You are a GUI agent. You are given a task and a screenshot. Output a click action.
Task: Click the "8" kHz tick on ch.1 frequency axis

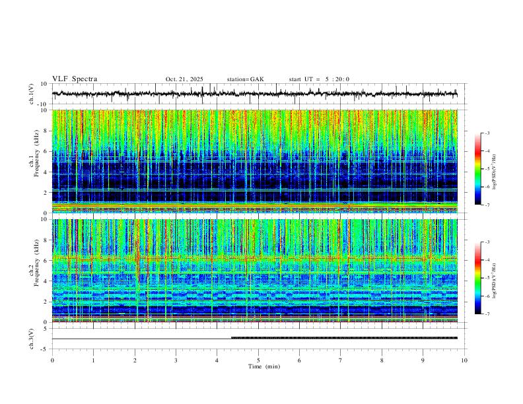(46, 131)
